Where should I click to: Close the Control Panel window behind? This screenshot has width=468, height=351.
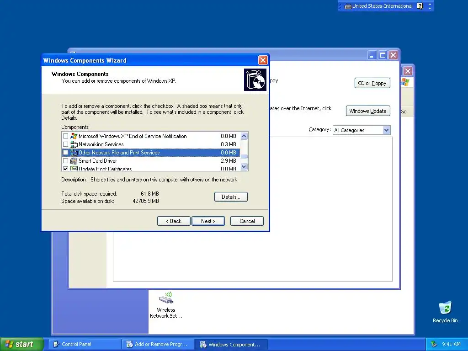point(408,71)
